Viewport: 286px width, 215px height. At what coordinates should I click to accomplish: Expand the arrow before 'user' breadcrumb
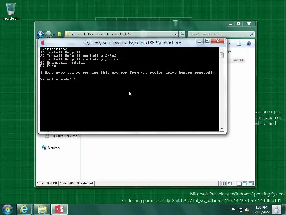pos(72,34)
